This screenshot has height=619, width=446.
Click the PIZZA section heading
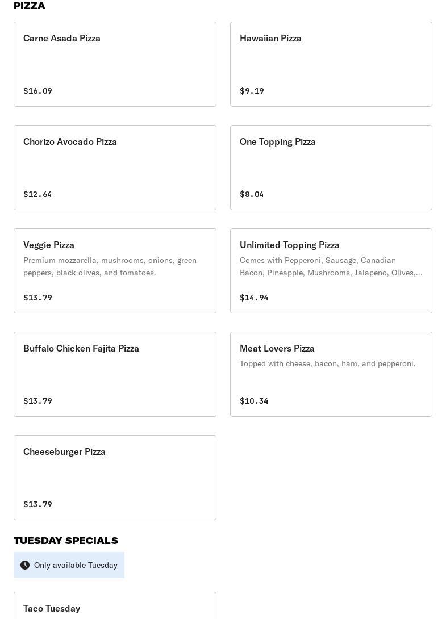[29, 6]
